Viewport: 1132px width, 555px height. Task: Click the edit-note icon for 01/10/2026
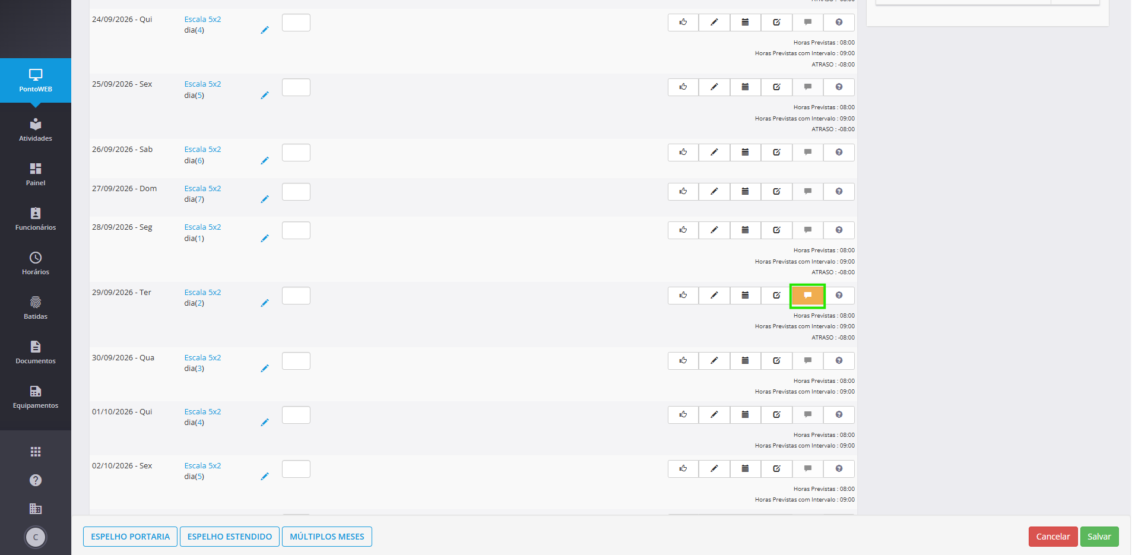776,415
